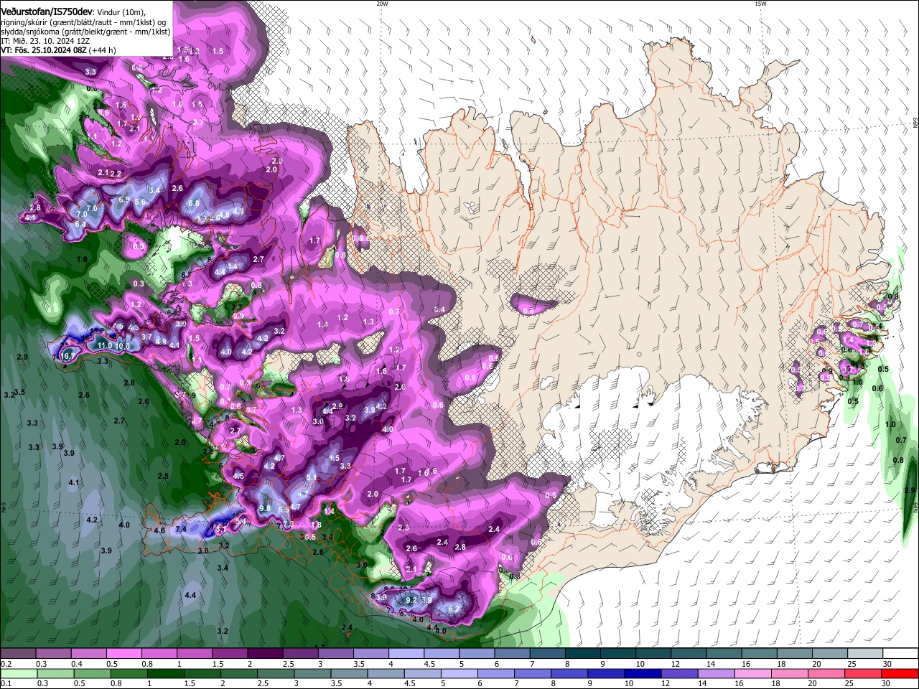This screenshot has width=919, height=689.
Task: Click the 20W longitude label
Action: click(x=381, y=4)
